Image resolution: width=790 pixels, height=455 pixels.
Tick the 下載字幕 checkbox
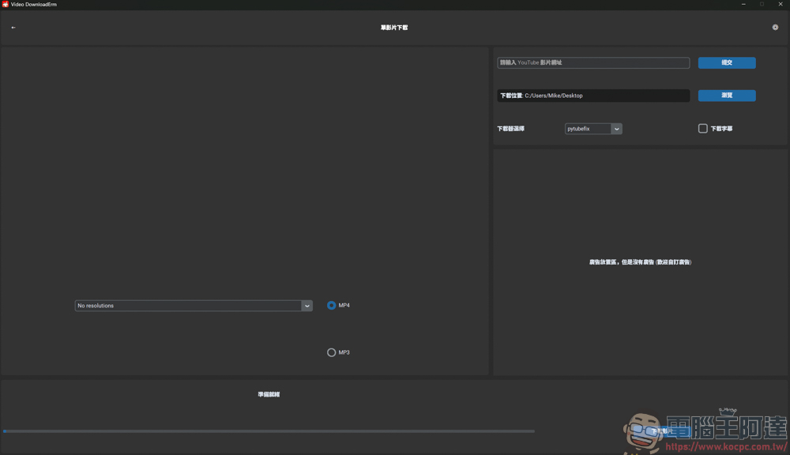pos(702,129)
